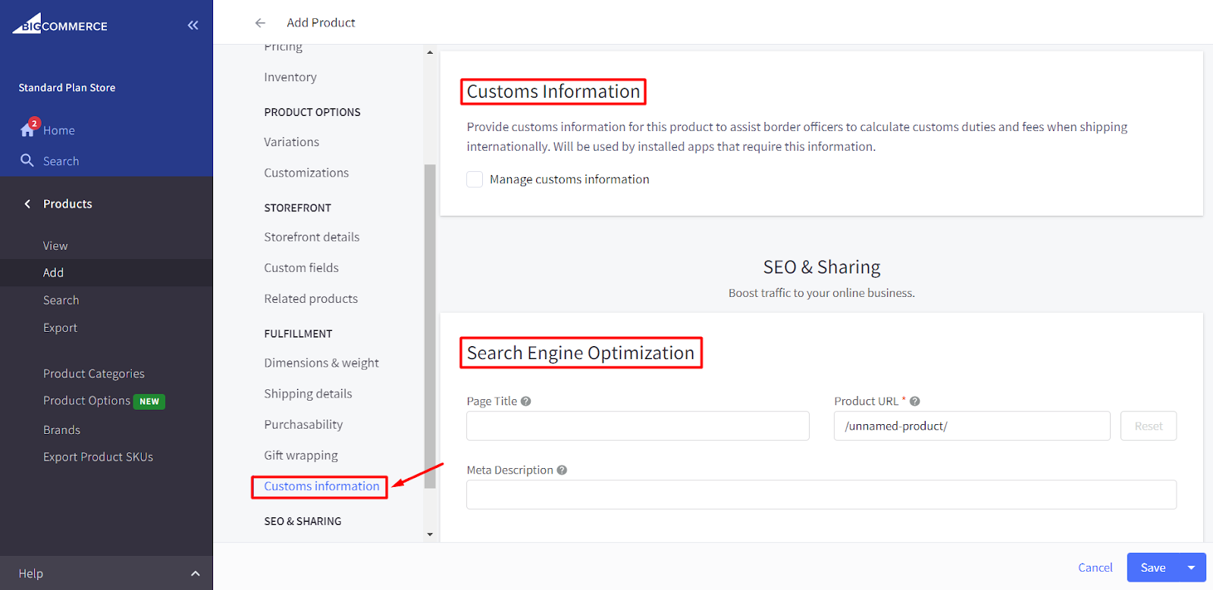Screen dimensions: 1213x590
Task: Collapse the Products menu chevron
Action: pos(27,204)
